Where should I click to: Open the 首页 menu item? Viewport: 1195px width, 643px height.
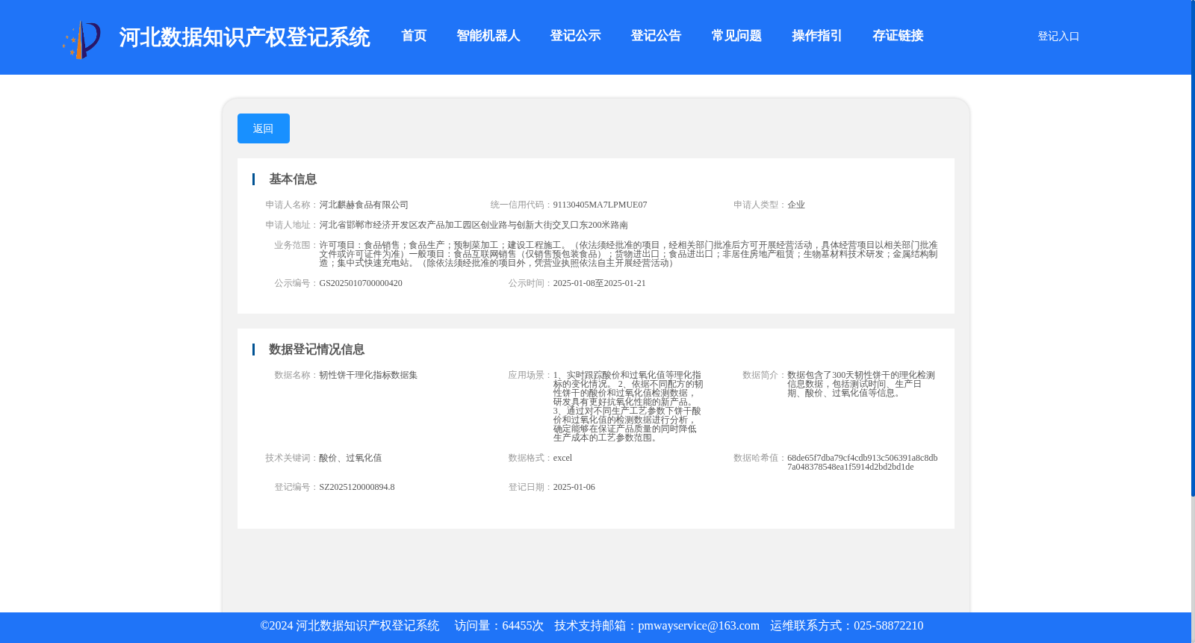pos(414,36)
